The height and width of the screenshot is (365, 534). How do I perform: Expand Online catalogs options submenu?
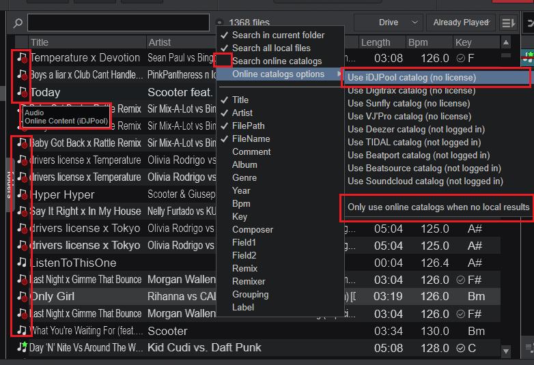pyautogui.click(x=280, y=74)
